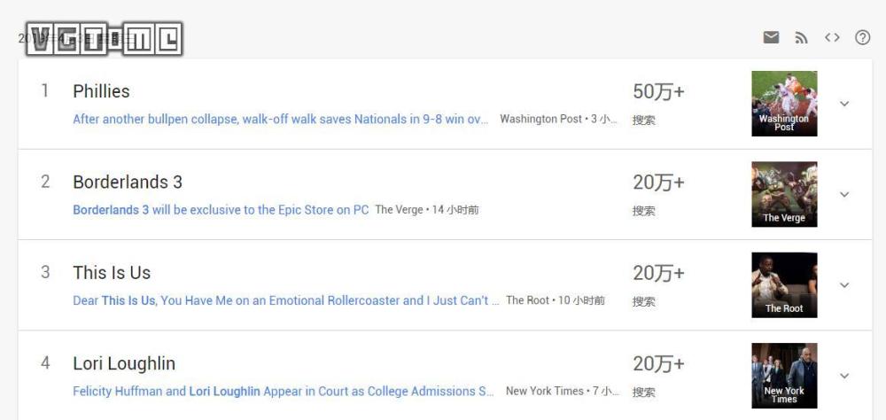Open Borderlands 3 Epic Store exclusive article
Image resolution: width=886 pixels, height=420 pixels.
pos(221,210)
